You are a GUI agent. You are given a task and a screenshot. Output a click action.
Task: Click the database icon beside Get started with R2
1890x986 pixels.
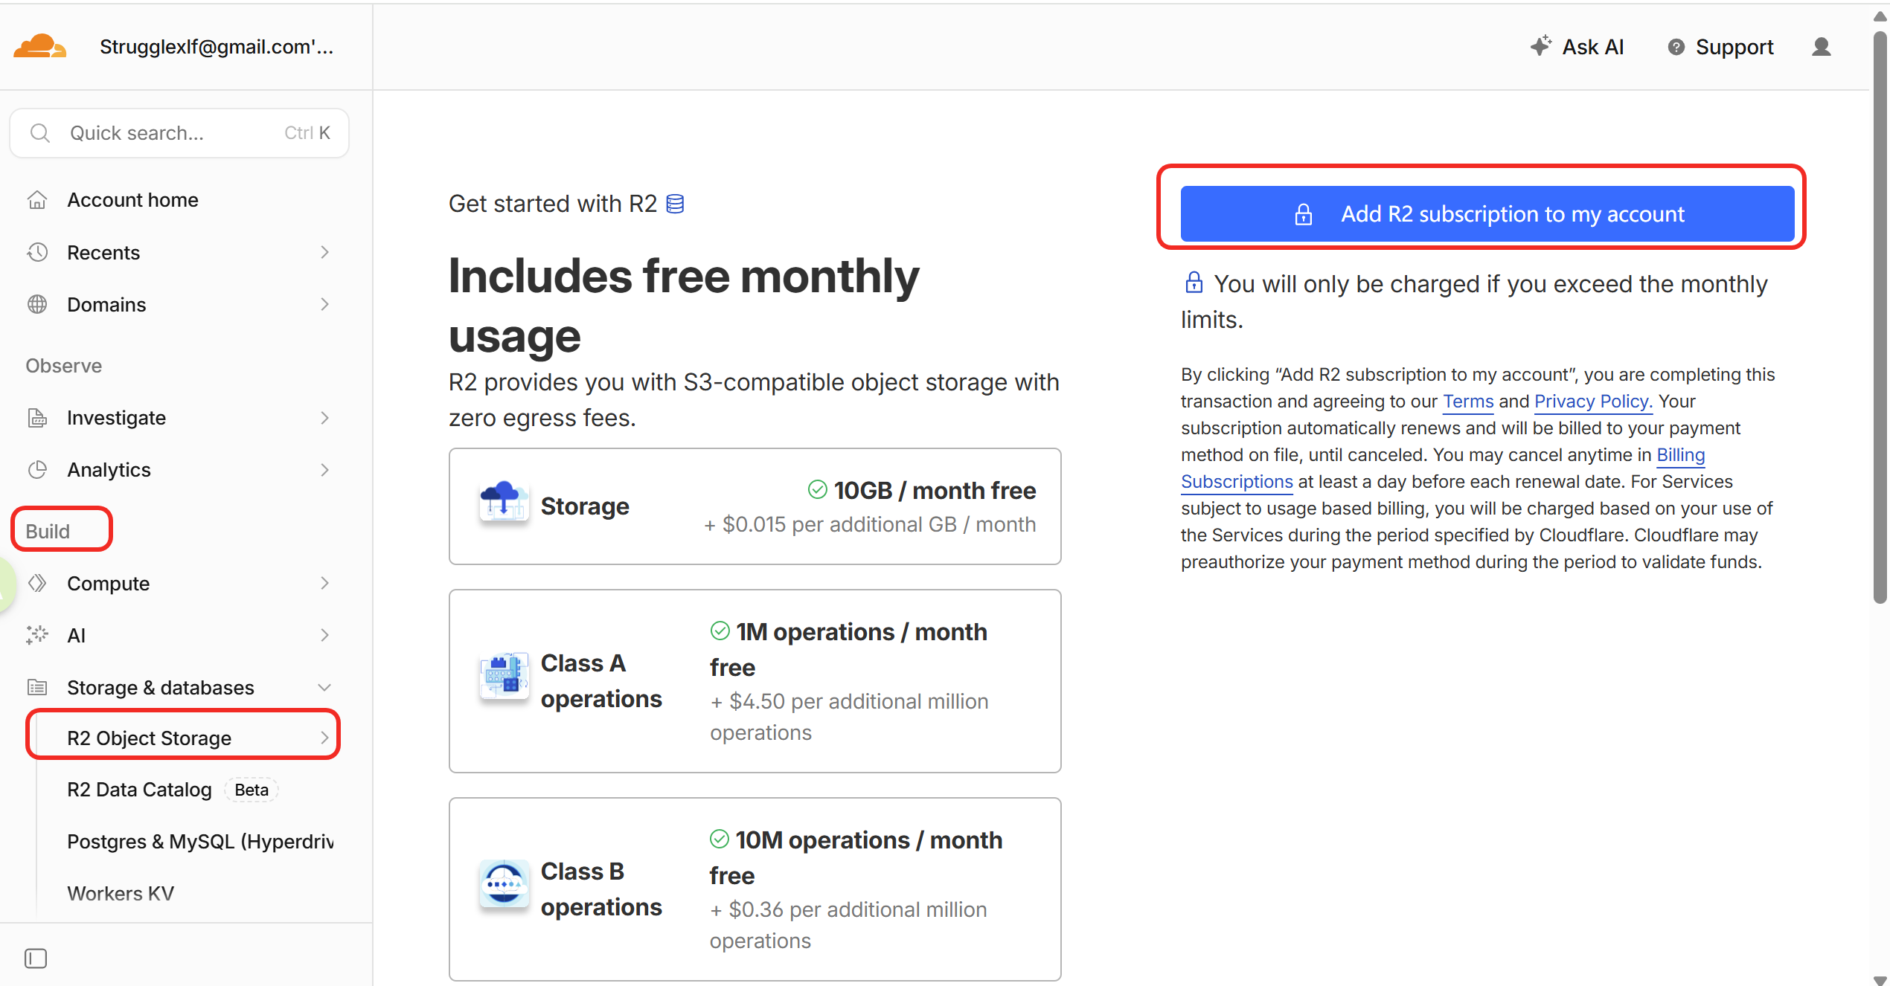click(675, 204)
